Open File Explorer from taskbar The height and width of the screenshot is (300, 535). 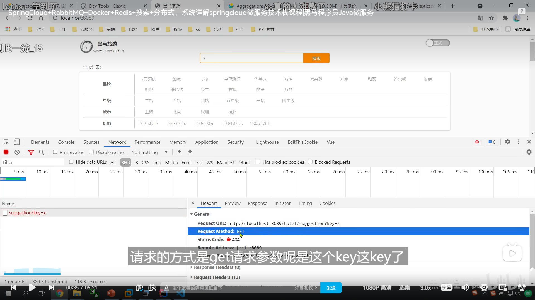click(x=77, y=293)
